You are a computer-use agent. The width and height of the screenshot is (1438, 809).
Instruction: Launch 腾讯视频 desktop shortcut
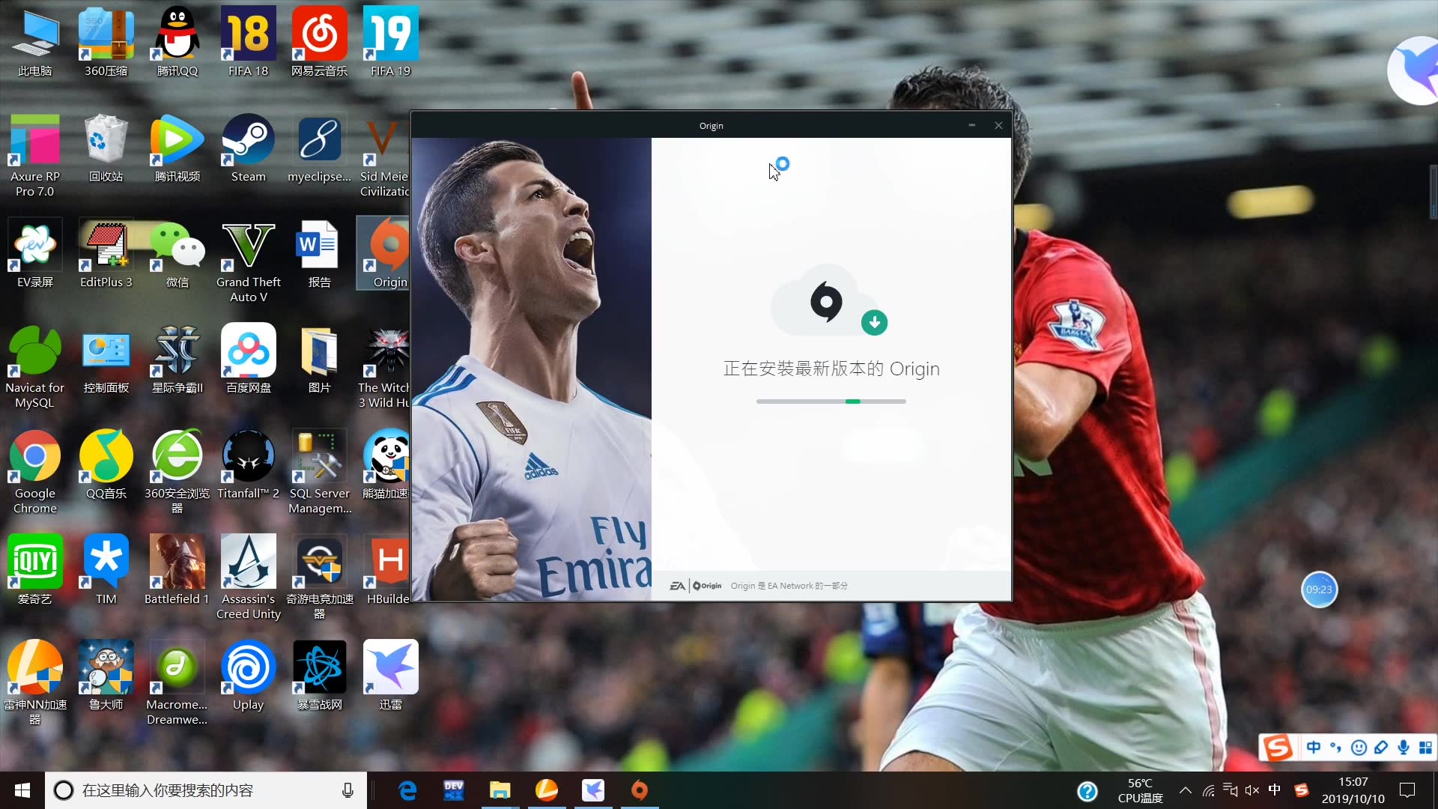(x=178, y=148)
